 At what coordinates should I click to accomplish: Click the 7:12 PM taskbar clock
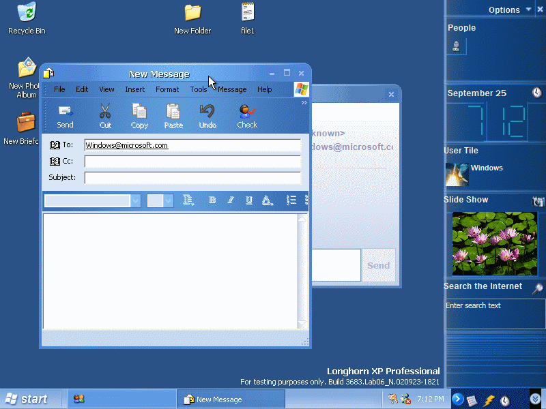pyautogui.click(x=431, y=399)
